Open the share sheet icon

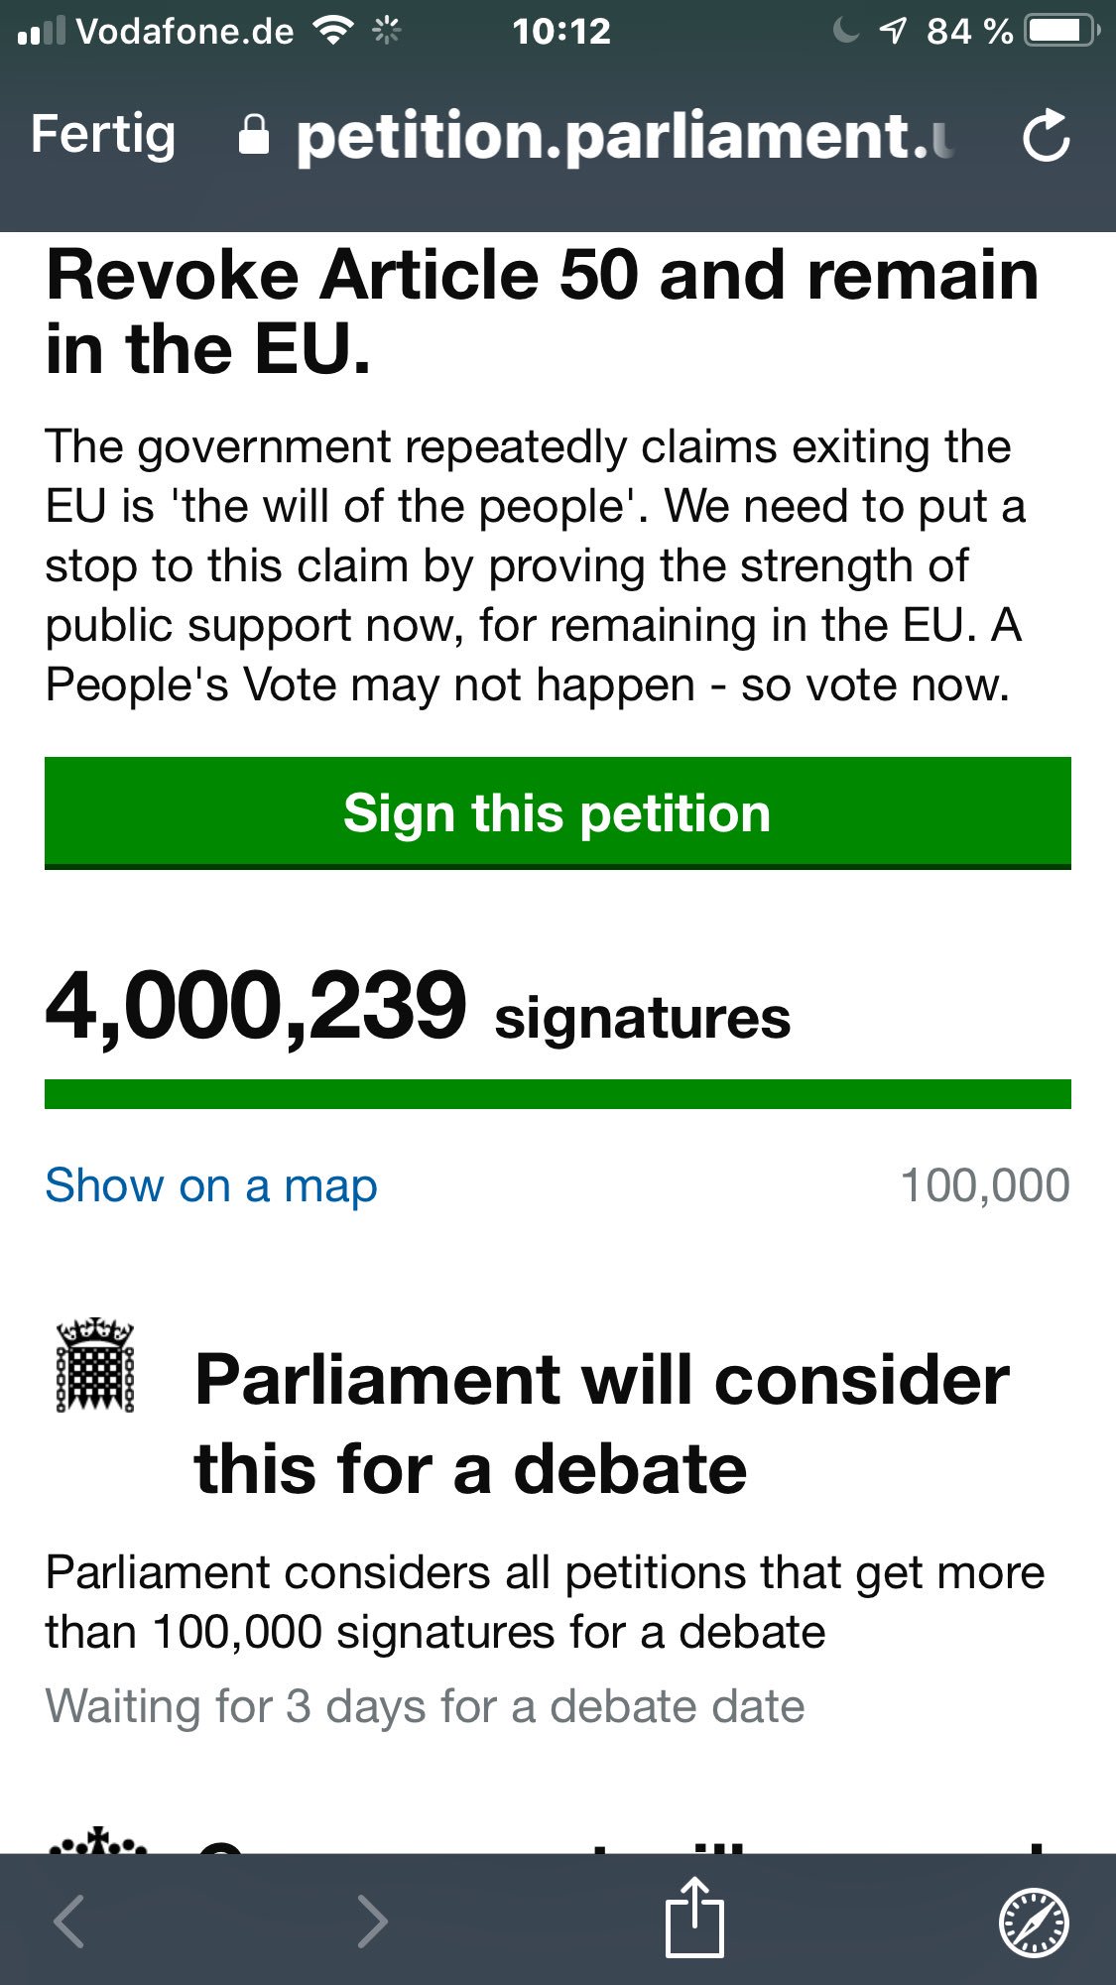pyautogui.click(x=694, y=1917)
